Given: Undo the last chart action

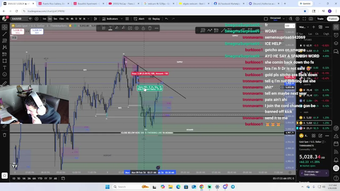Looking at the screenshot, I should pos(167,19).
